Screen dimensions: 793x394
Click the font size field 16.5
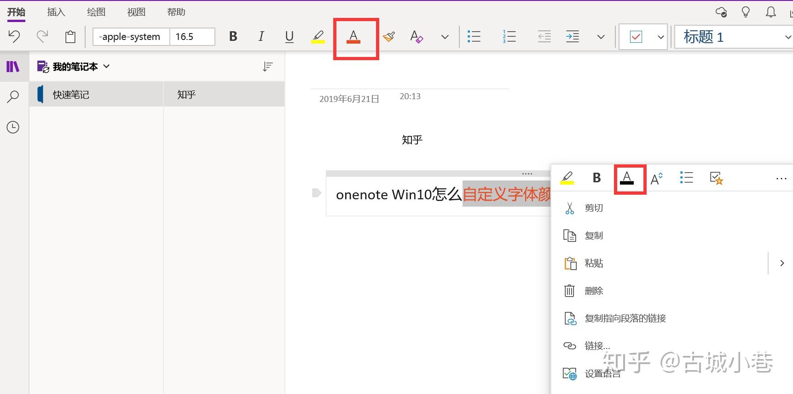click(x=192, y=37)
